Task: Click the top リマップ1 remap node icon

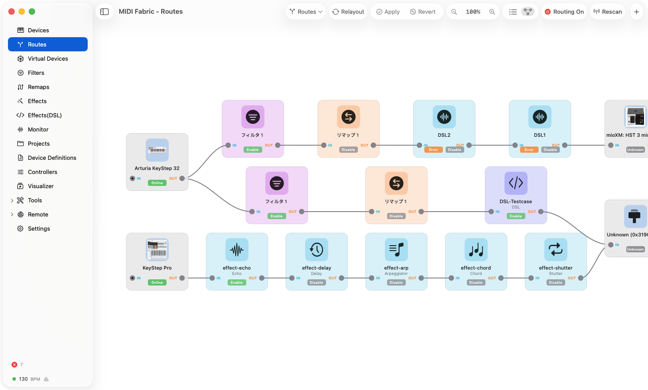Action: click(x=349, y=117)
